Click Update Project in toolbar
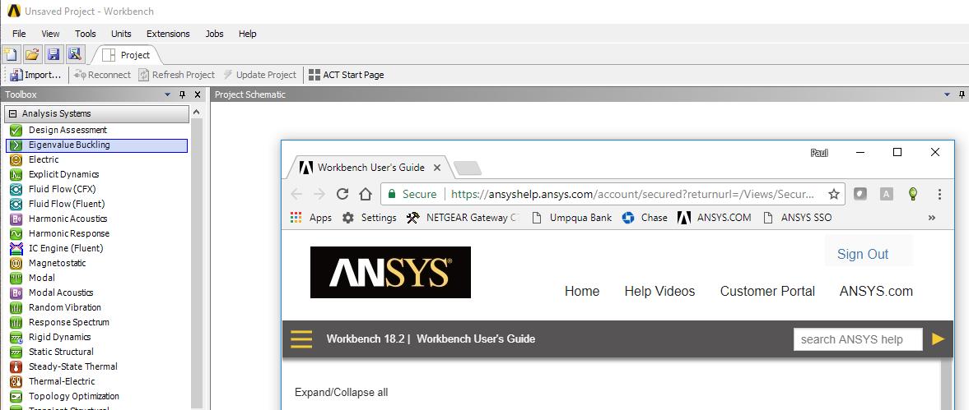This screenshot has height=410, width=969. tap(259, 75)
